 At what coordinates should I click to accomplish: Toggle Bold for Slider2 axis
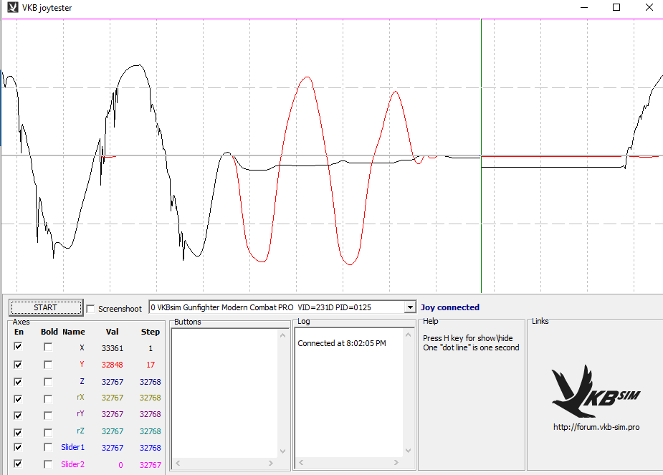[x=48, y=464]
